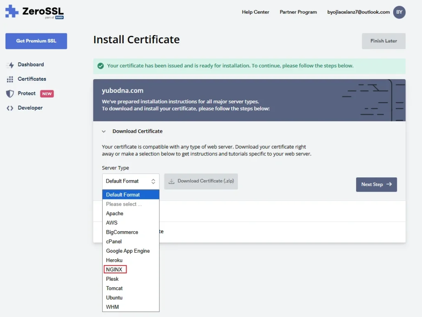Image resolution: width=422 pixels, height=317 pixels.
Task: Click the Finish Later button
Action: point(383,41)
